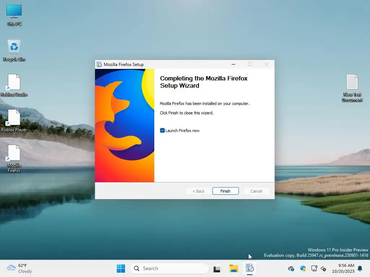The height and width of the screenshot is (277, 370).
Task: Click the Cancel button in Firefox Setup
Action: pyautogui.click(x=256, y=191)
